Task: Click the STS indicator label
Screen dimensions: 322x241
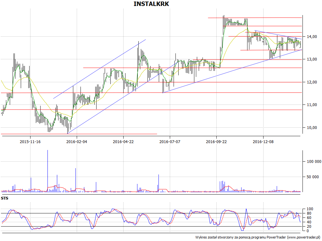Action: point(4,198)
